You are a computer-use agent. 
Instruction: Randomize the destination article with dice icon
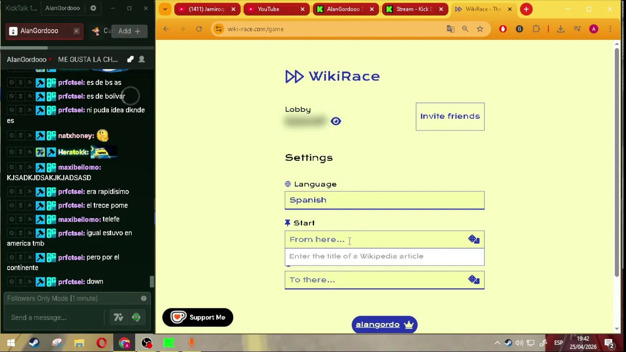[473, 280]
